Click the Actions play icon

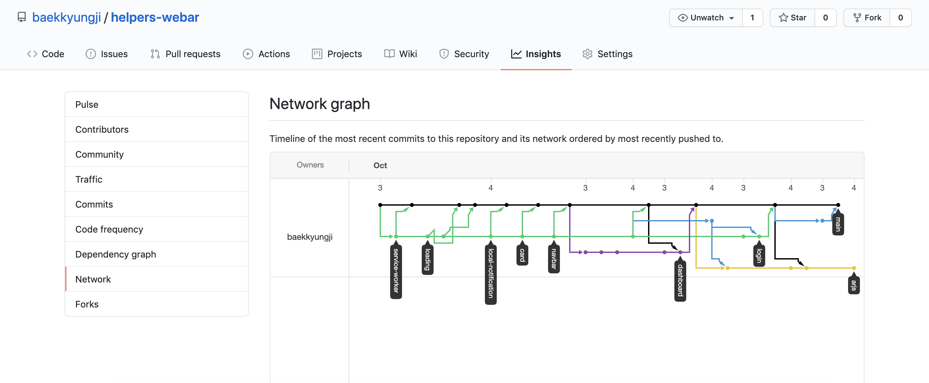(248, 54)
